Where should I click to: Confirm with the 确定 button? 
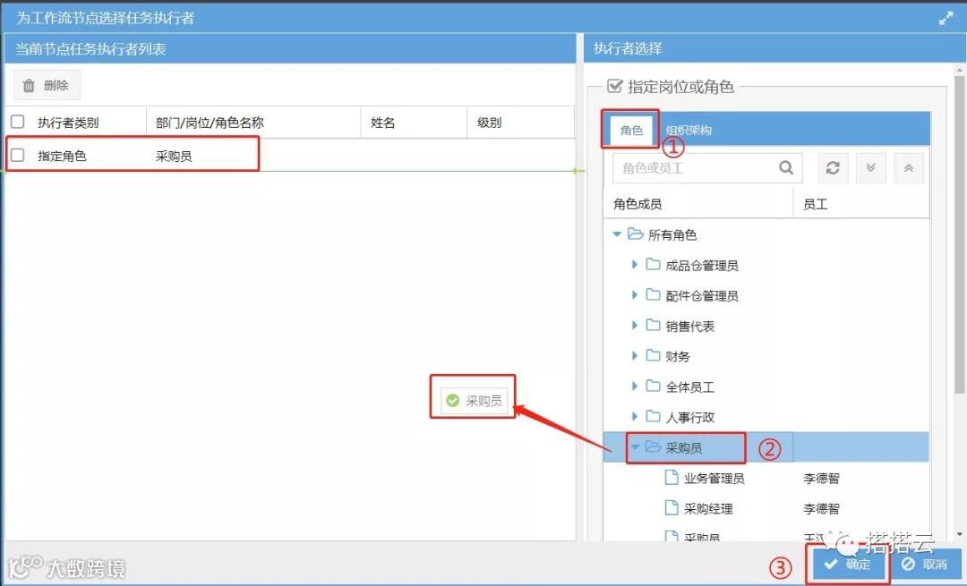pos(848,564)
